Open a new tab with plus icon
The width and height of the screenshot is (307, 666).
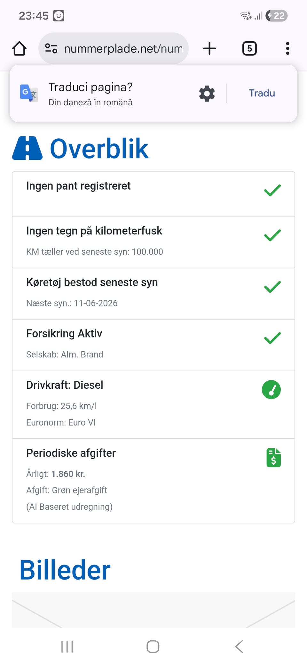[209, 49]
